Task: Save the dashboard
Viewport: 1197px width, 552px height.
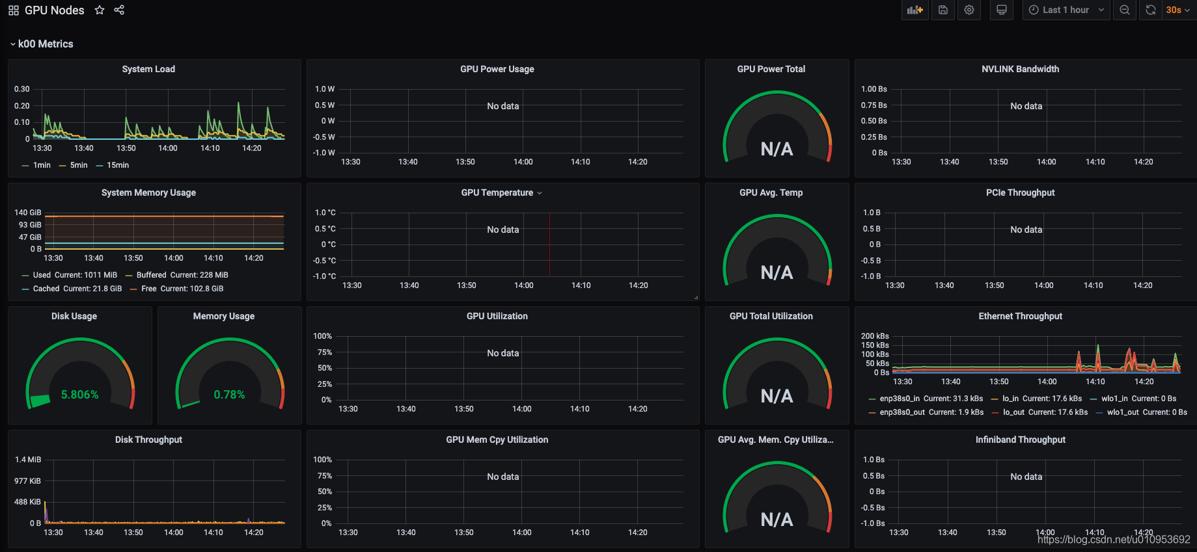Action: 943,10
